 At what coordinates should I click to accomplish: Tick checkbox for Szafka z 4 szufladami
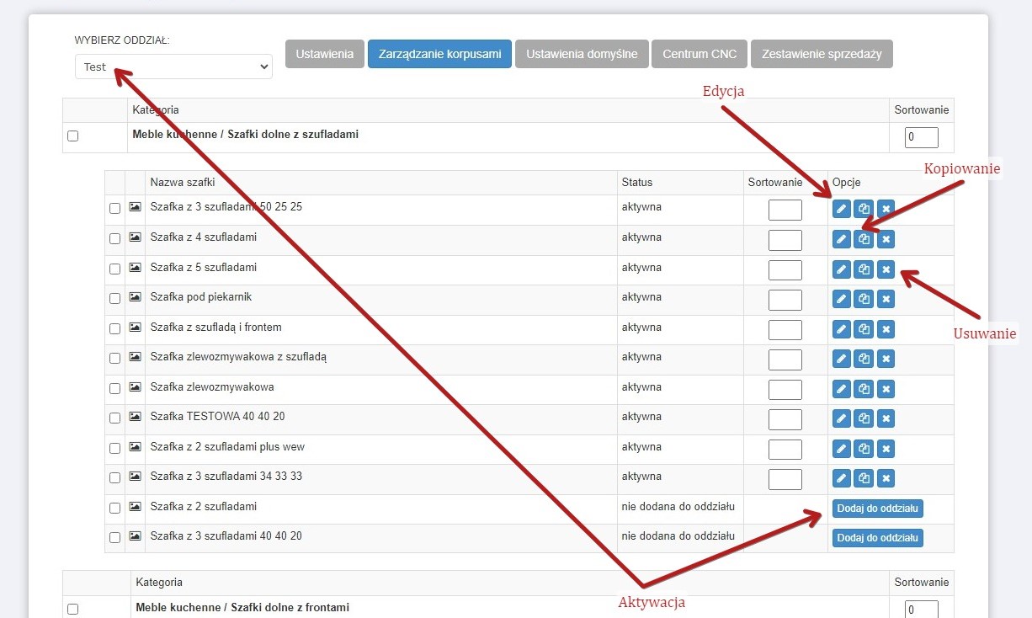tap(115, 238)
